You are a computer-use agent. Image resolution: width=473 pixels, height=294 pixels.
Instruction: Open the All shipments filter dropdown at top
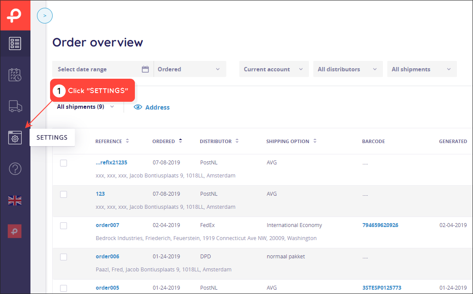coord(422,69)
